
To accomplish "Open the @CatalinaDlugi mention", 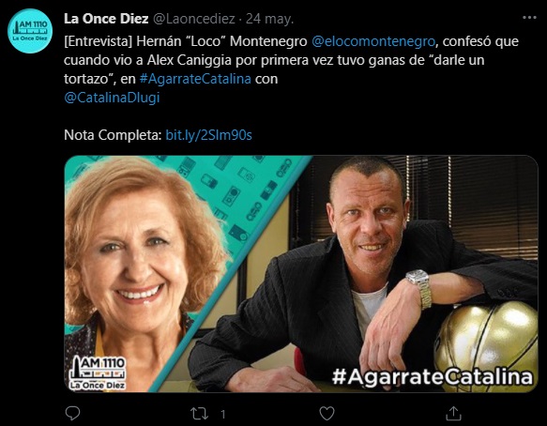I will coord(112,98).
